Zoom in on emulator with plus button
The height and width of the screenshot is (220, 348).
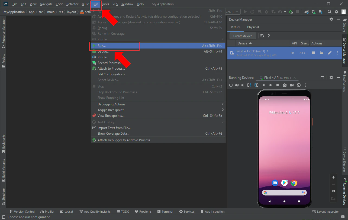click(x=333, y=177)
